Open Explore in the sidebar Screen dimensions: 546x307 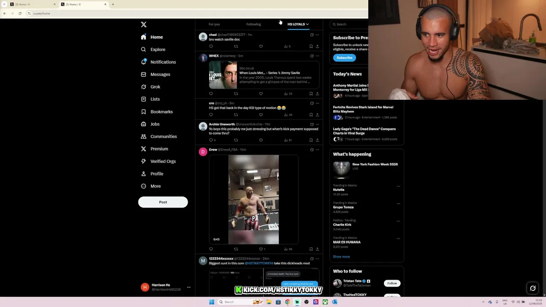pyautogui.click(x=153, y=49)
